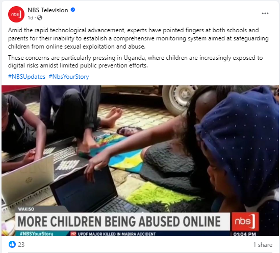Image resolution: width=280 pixels, height=253 pixels.
Task: Click the MORE CHILDREN BEING ABUSED ONLINE headline banner
Action: 119,221
